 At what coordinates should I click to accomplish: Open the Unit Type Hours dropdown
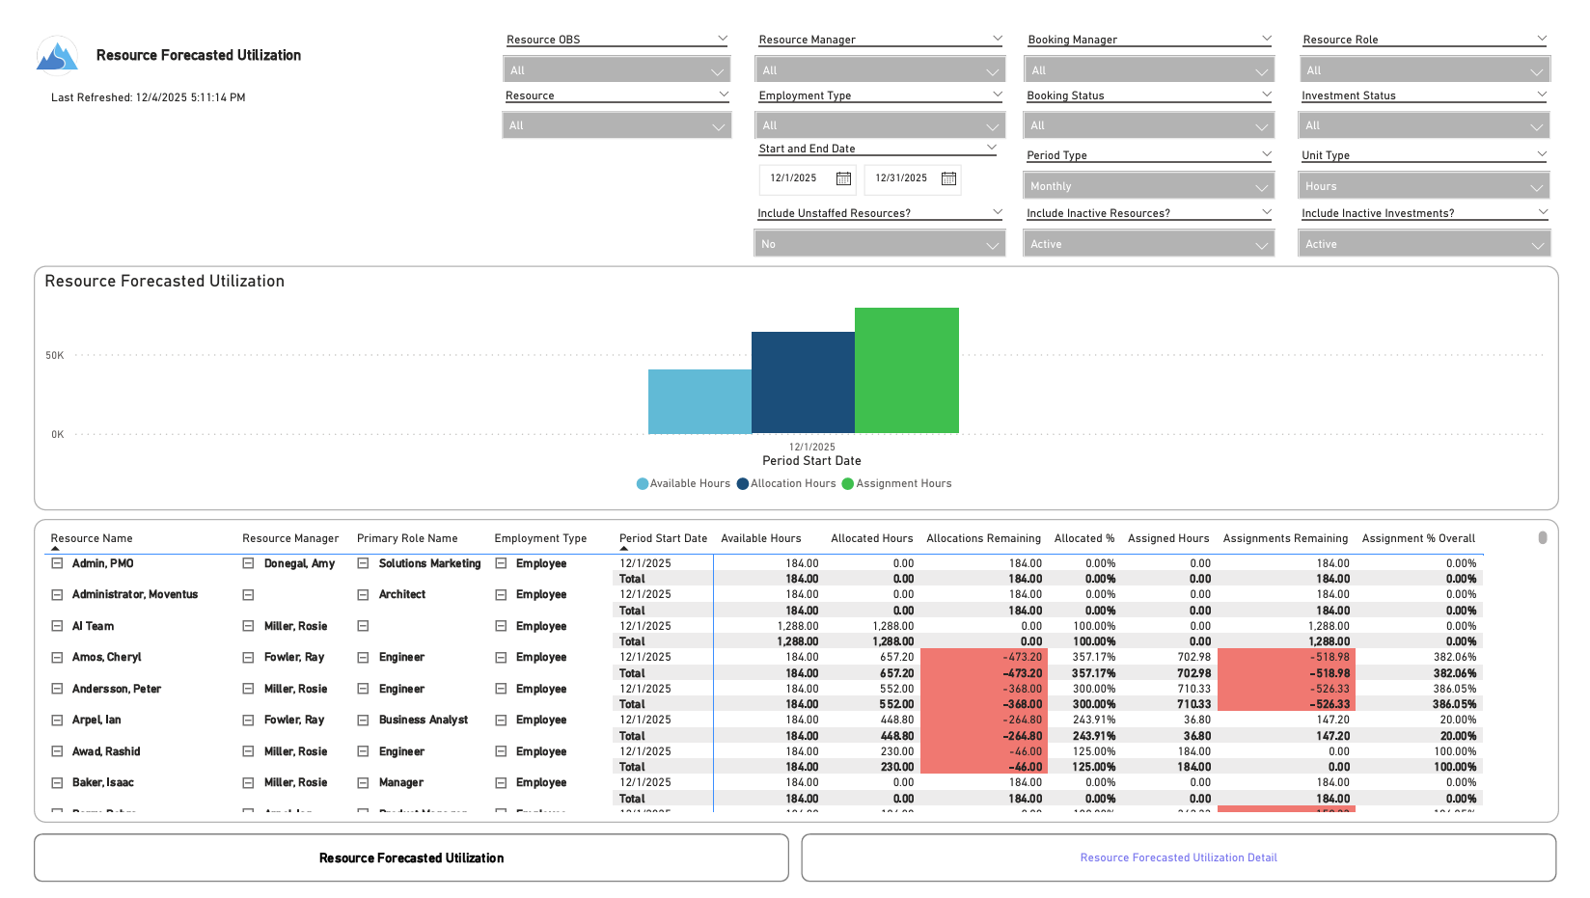pos(1423,186)
